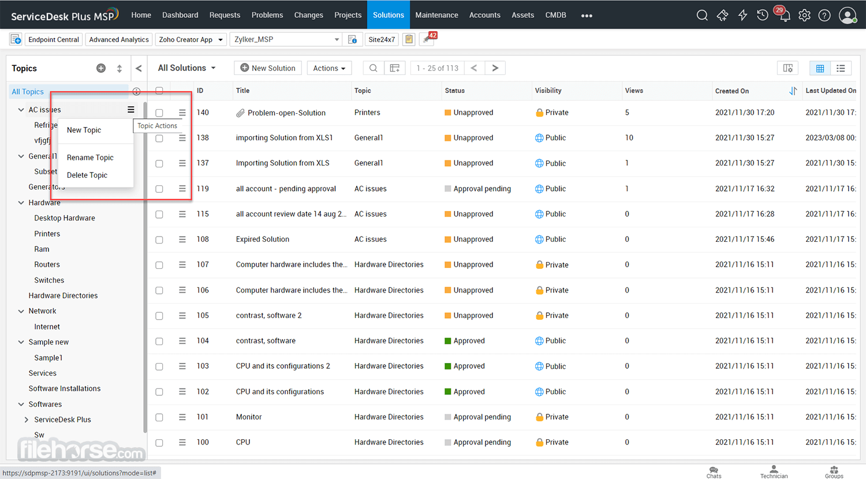Expand the ServiceDesk Plus subtopic
Viewport: 866px width, 479px height.
[x=27, y=420]
